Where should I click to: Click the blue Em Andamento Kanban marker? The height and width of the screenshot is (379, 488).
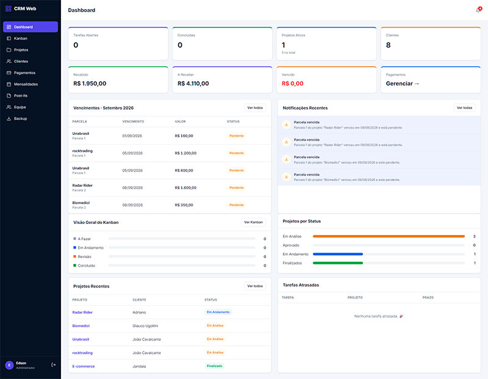tap(74, 248)
